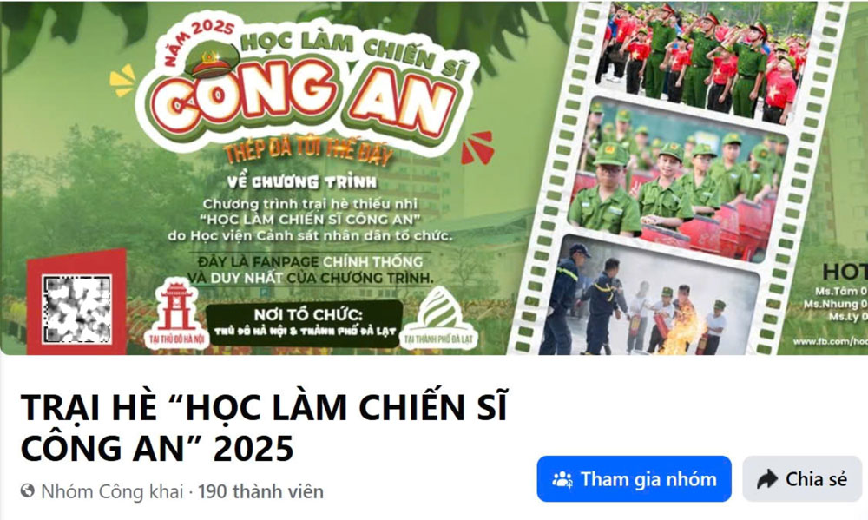Click the people icon in Tham gia nhóm
This screenshot has height=520, width=868.
[x=562, y=479]
